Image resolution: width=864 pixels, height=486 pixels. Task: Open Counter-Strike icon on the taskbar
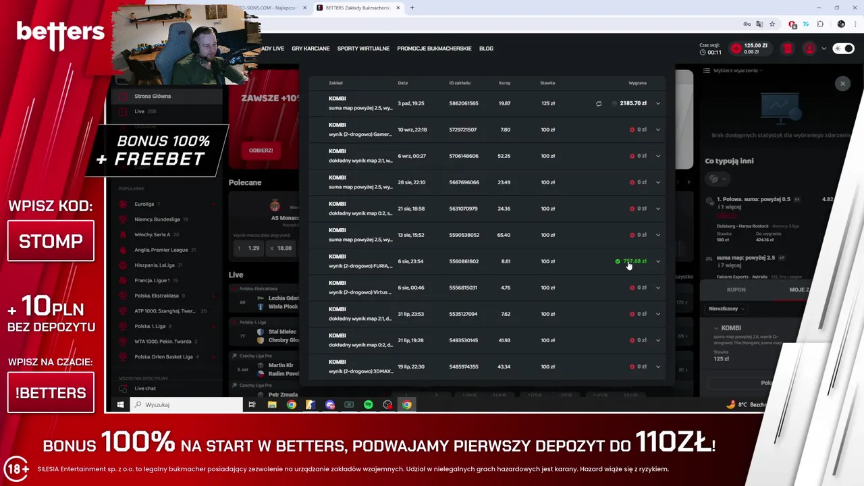click(x=310, y=405)
